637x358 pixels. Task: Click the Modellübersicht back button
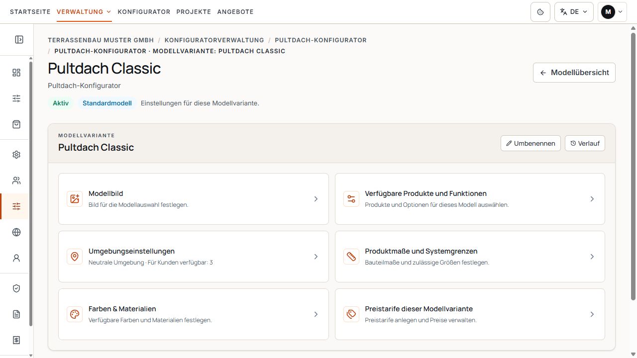574,73
